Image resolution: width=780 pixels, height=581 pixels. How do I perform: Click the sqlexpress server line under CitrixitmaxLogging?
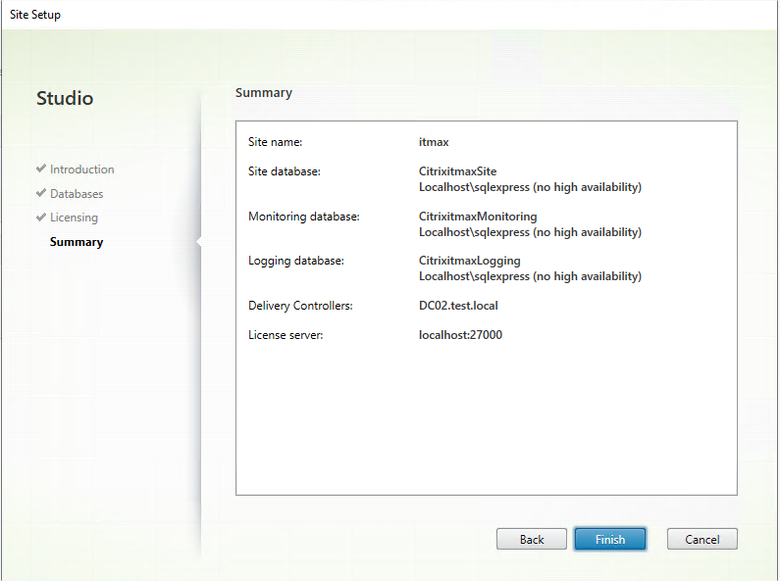[x=530, y=276]
